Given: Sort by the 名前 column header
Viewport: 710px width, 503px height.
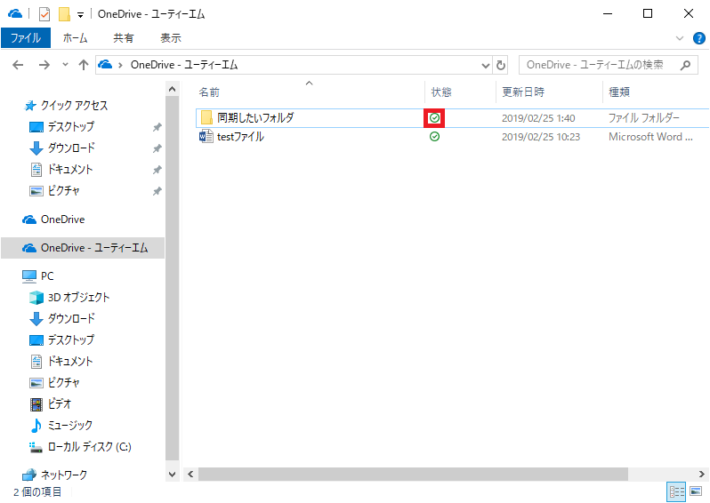Looking at the screenshot, I should click(x=209, y=92).
